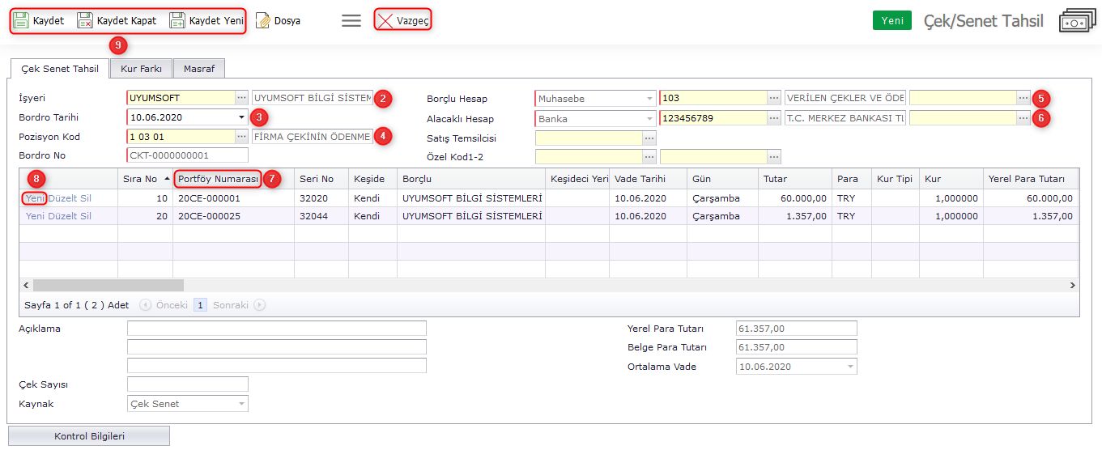Open the Satış Temsilcisi lookup ellipsis button
The image size is (1102, 450).
click(649, 138)
